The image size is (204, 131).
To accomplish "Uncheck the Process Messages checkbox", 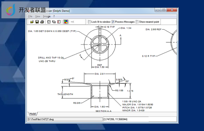I will pos(113,22).
